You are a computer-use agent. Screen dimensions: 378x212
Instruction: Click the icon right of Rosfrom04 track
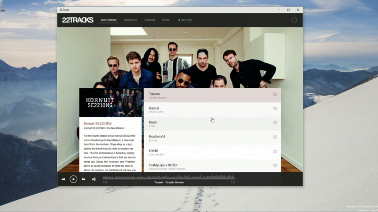tap(275, 137)
